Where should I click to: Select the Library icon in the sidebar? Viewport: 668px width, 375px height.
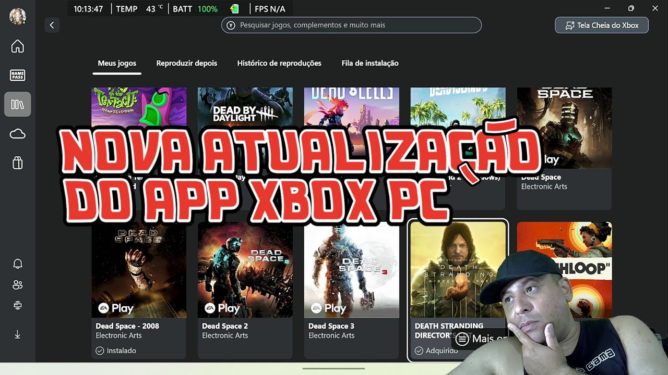click(18, 104)
